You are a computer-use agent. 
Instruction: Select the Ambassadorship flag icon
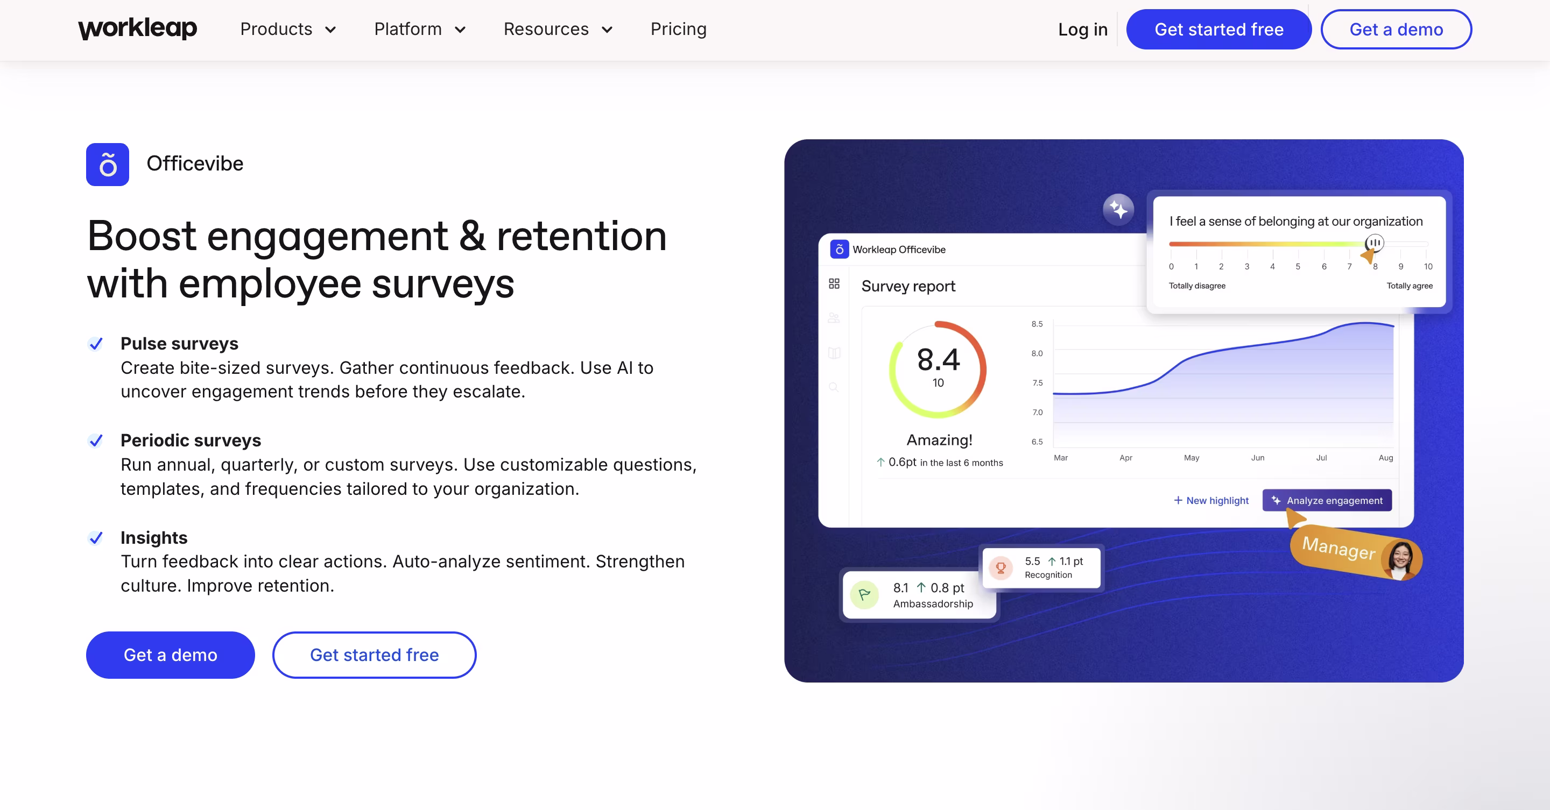(x=865, y=595)
